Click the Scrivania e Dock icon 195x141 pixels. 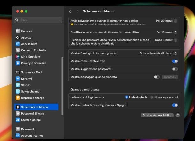tap(18, 72)
